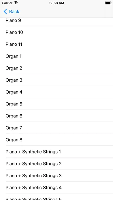Screen dimensions: 113x200
Task: Choose Organ 6 preset
Action: (x=56, y=116)
